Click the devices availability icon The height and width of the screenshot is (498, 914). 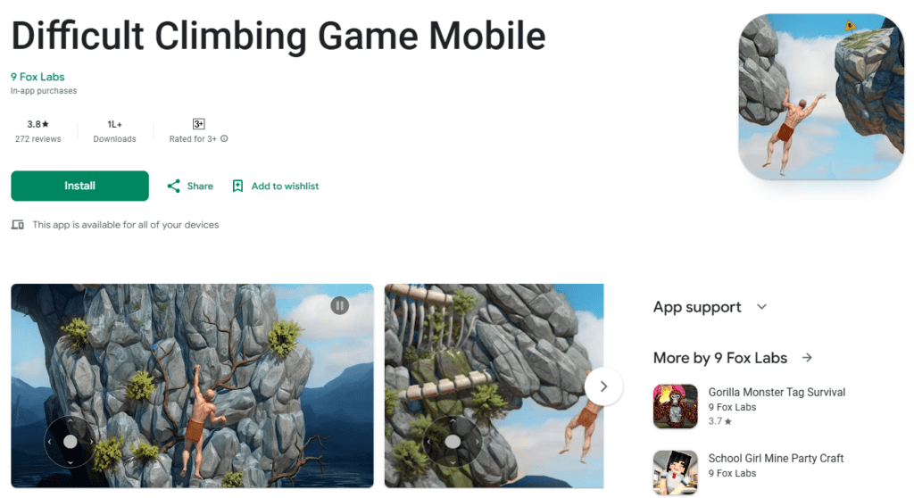18,225
